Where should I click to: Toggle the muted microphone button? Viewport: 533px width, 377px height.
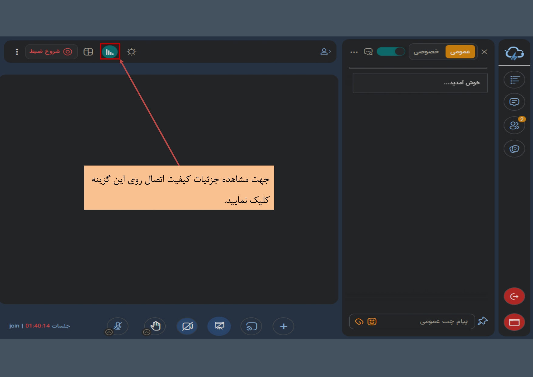118,326
